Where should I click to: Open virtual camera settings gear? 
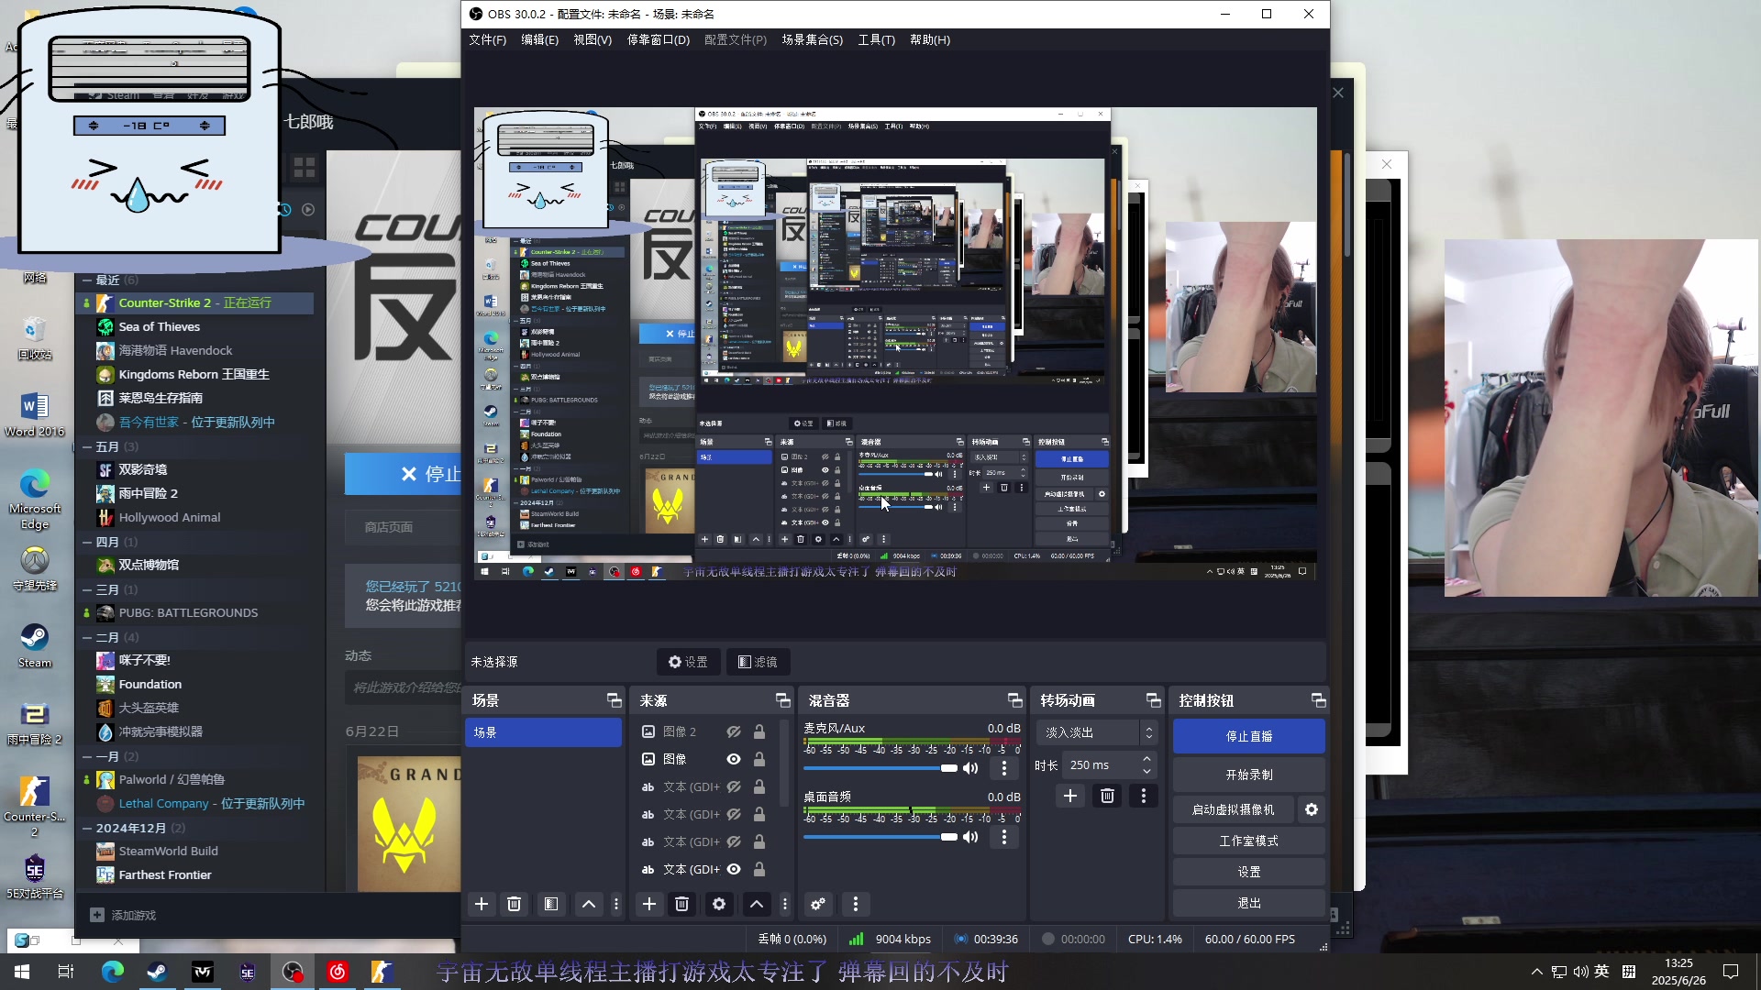pos(1312,809)
